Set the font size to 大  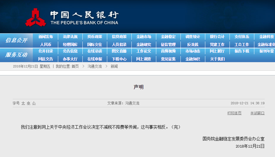tap(23, 103)
